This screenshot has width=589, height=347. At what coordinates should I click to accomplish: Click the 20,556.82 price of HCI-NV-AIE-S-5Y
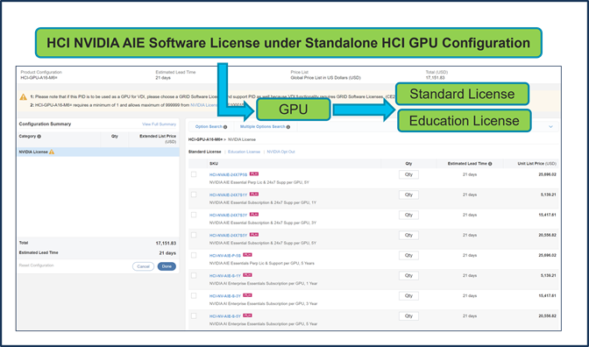(547, 316)
